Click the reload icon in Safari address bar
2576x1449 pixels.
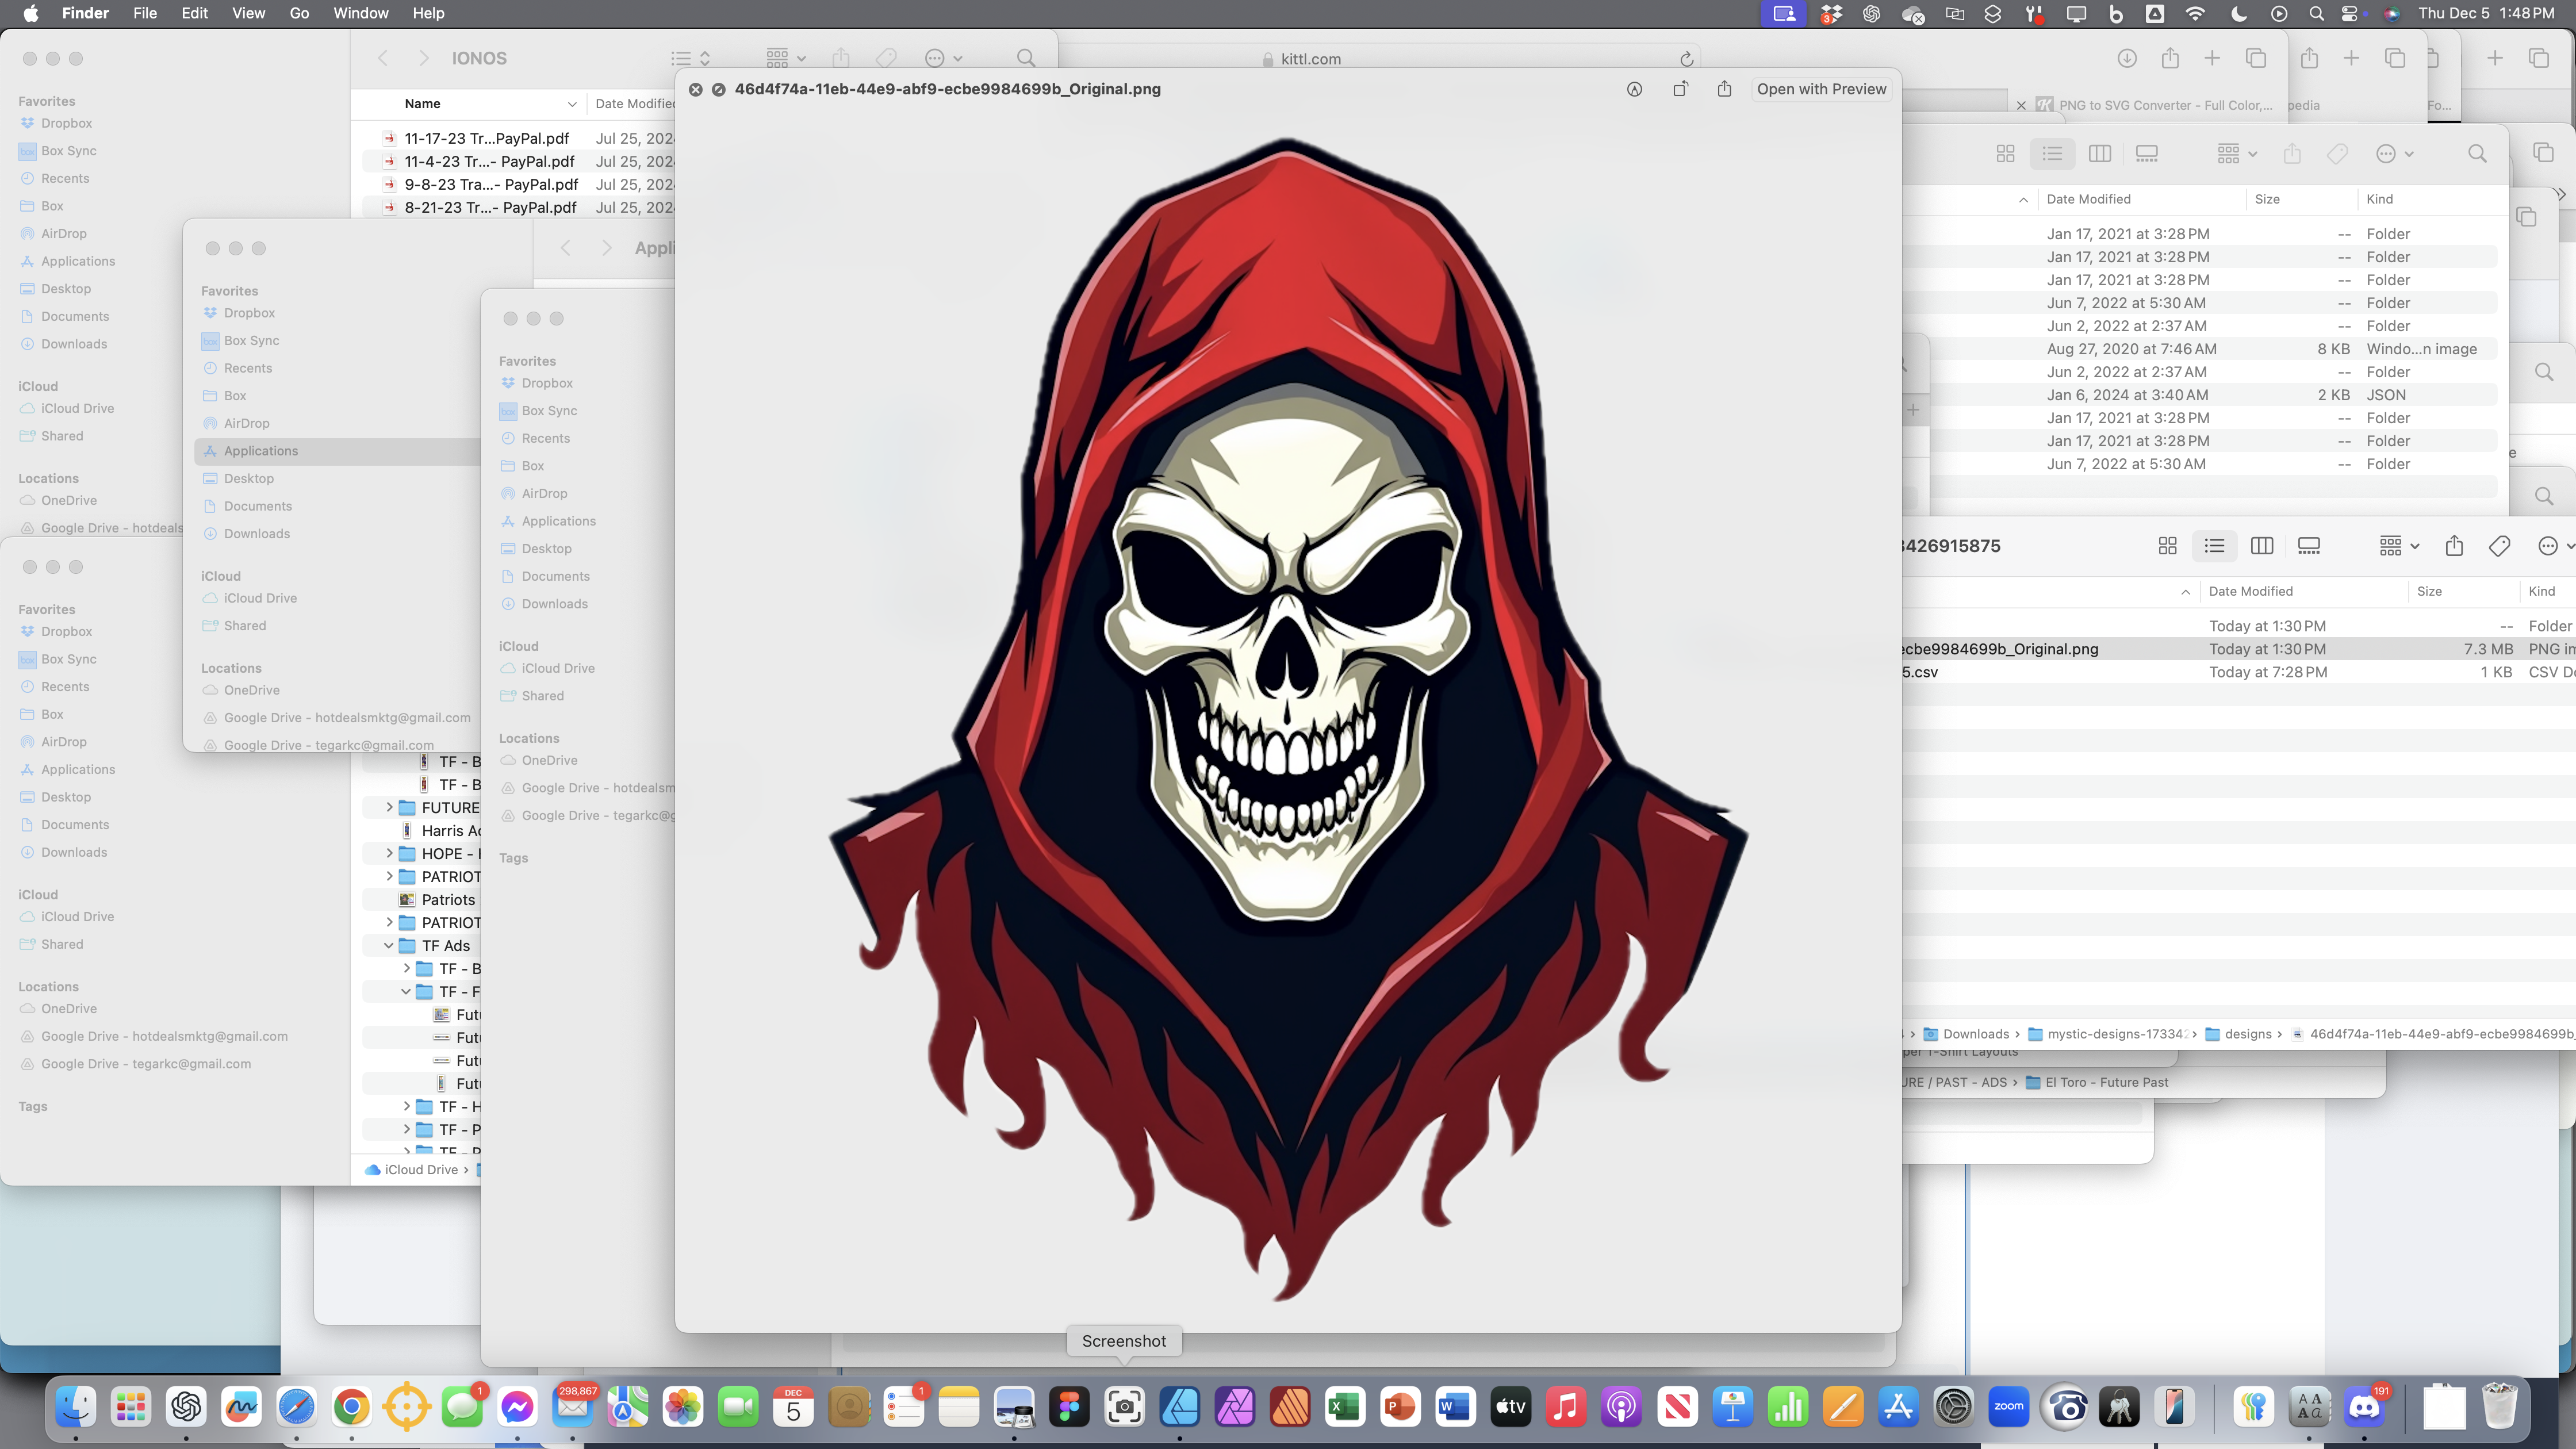tap(1686, 59)
